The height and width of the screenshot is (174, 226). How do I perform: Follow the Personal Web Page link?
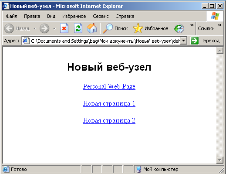click(109, 86)
